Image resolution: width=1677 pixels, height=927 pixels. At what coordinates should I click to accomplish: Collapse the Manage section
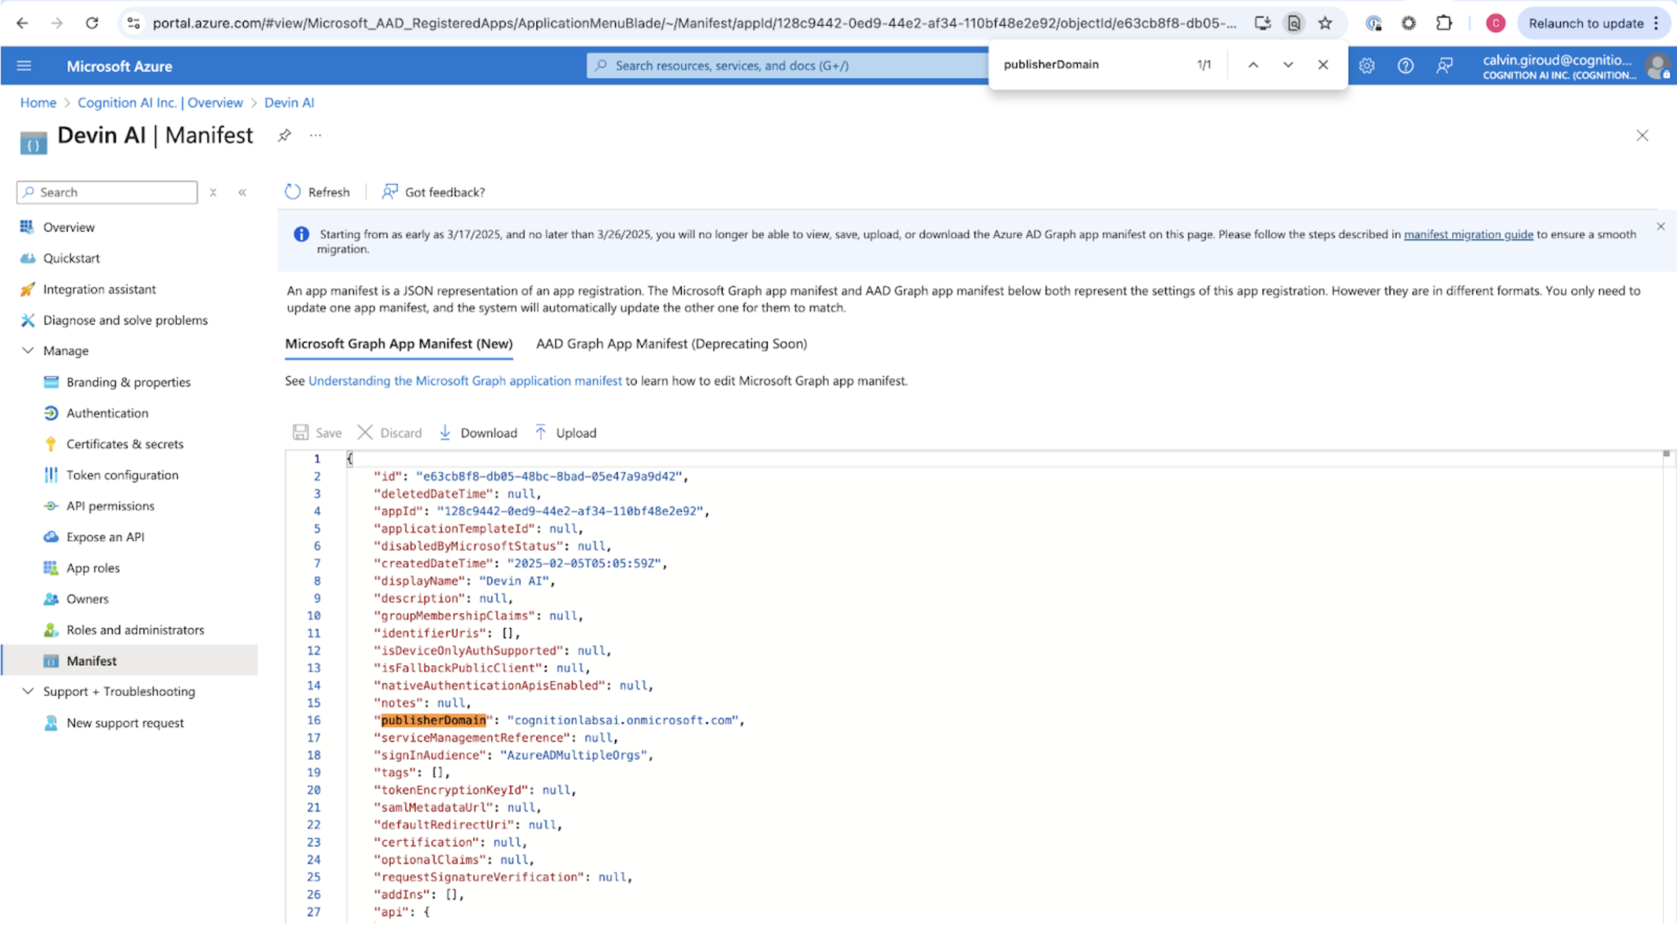click(28, 350)
